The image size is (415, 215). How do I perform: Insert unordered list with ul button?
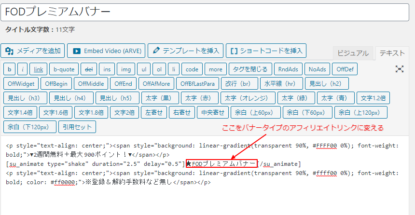tap(144, 69)
